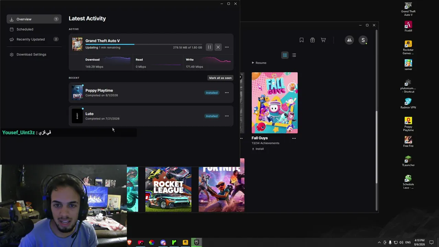Open Download Settings
439x247 pixels.
[34, 54]
